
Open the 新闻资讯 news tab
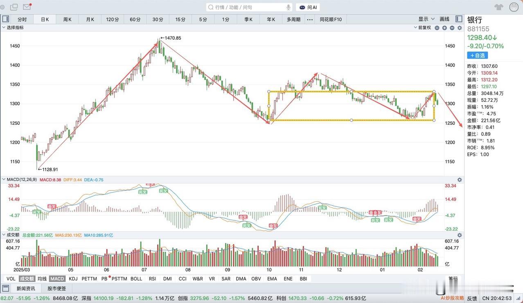pyautogui.click(x=26, y=289)
